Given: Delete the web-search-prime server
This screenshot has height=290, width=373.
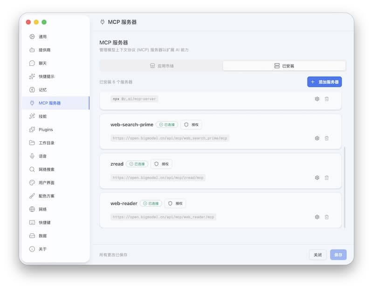Looking at the screenshot, I should pos(327,138).
